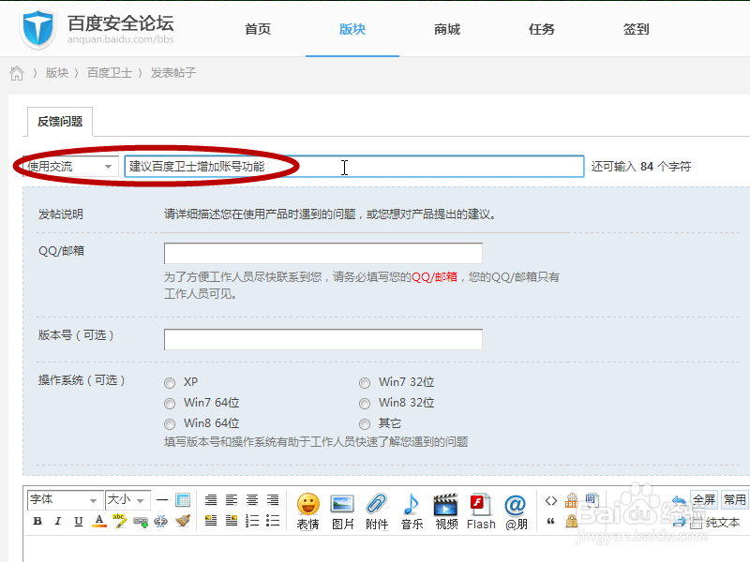Select the XP operating system radio button

coord(170,382)
